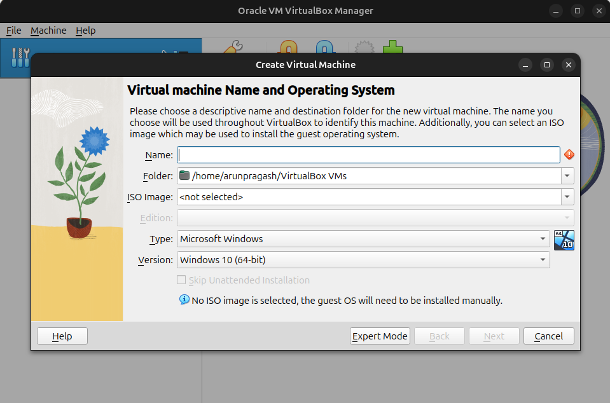This screenshot has width=610, height=403.
Task: Open the File menu
Action: (13, 31)
